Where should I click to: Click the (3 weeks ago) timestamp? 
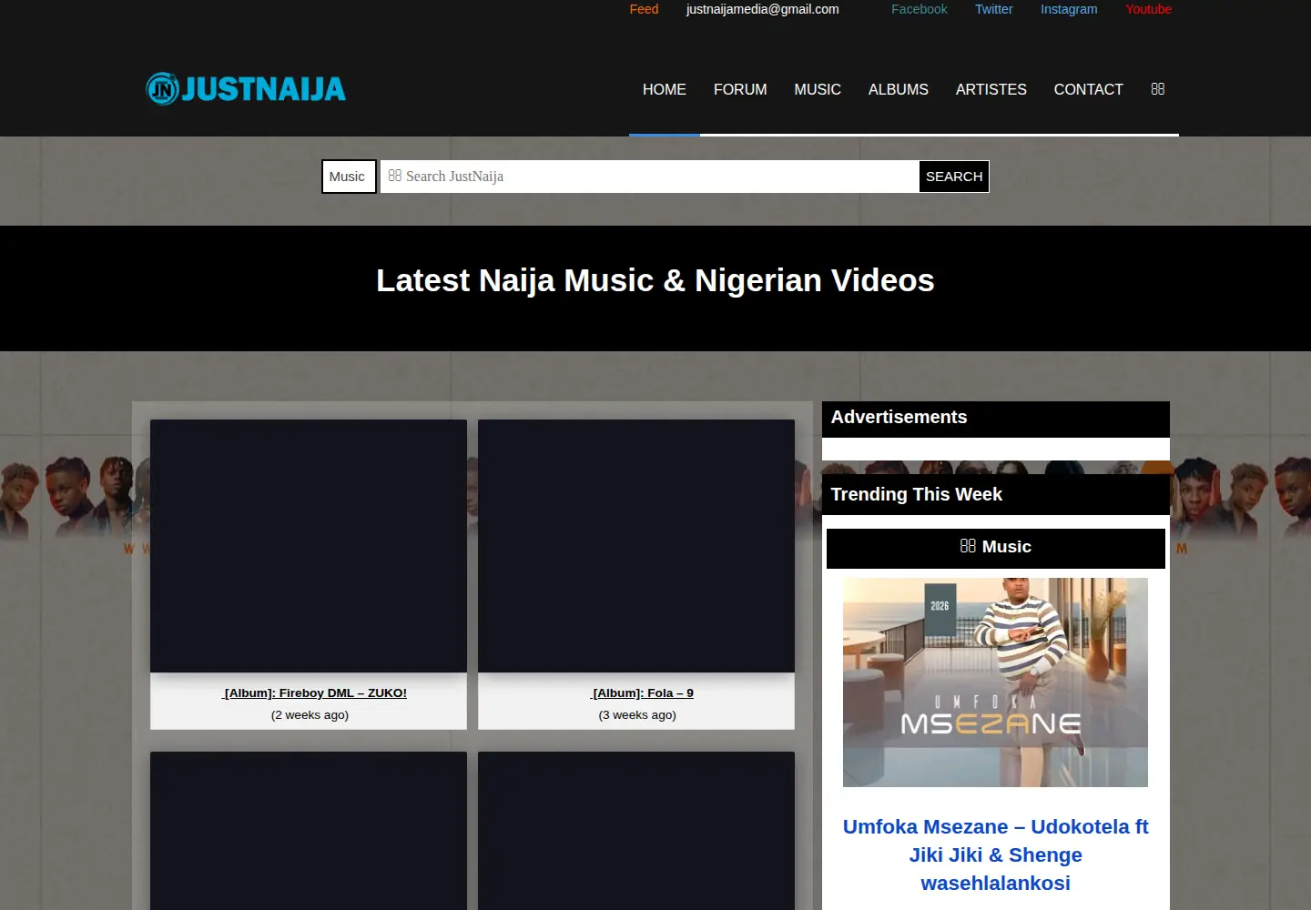coord(637,714)
